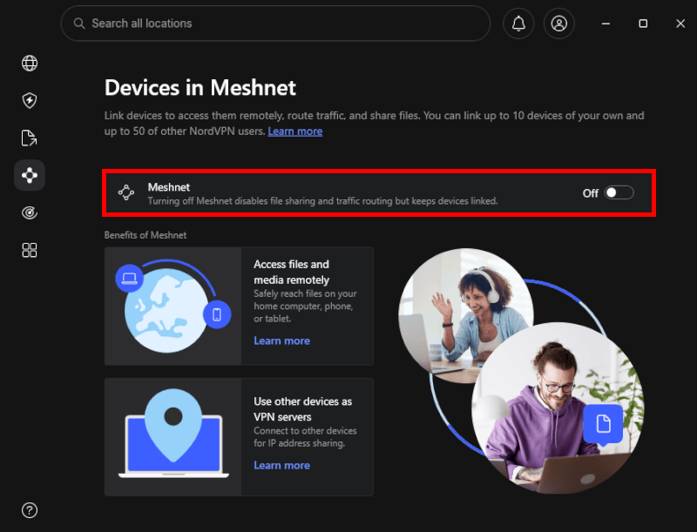Open Learn more link in description
This screenshot has width=697, height=532.
294,131
